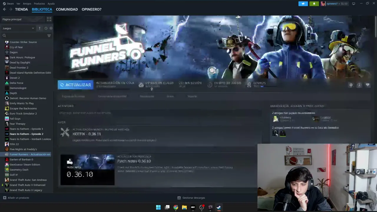377x212 pixels.
Task: Open File Explorer from the taskbar
Action: tap(184, 207)
